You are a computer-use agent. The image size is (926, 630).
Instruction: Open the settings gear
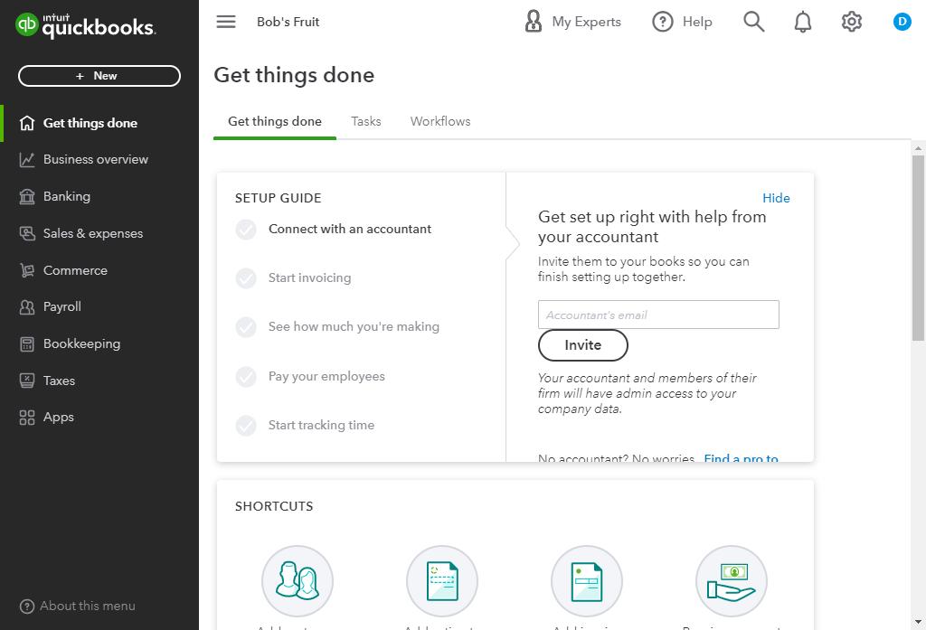click(851, 22)
